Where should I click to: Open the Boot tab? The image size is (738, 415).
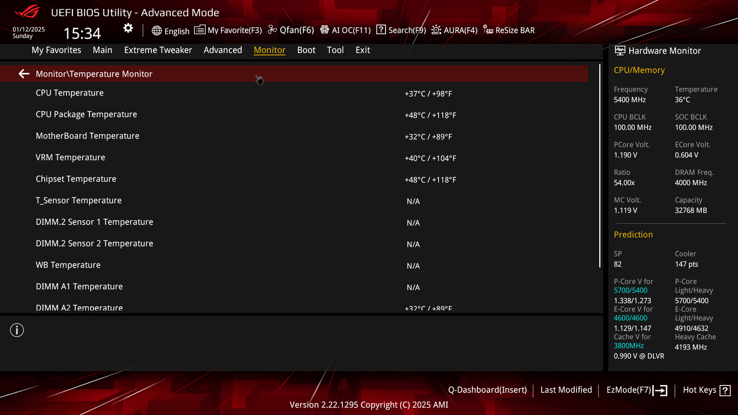[x=306, y=50]
